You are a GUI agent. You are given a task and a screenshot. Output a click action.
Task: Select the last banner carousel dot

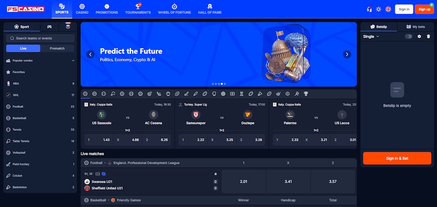pyautogui.click(x=225, y=84)
